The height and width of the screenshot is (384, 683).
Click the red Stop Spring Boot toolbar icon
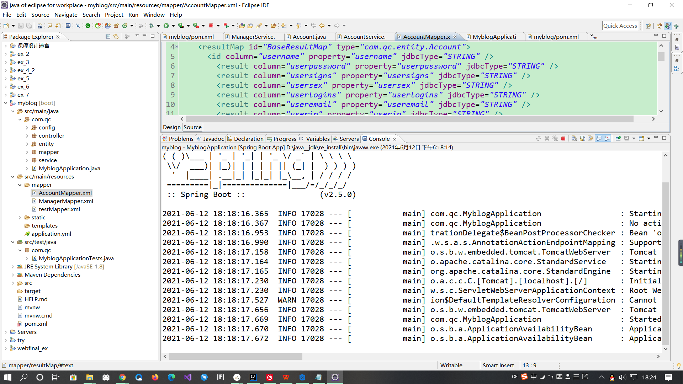coord(211,26)
